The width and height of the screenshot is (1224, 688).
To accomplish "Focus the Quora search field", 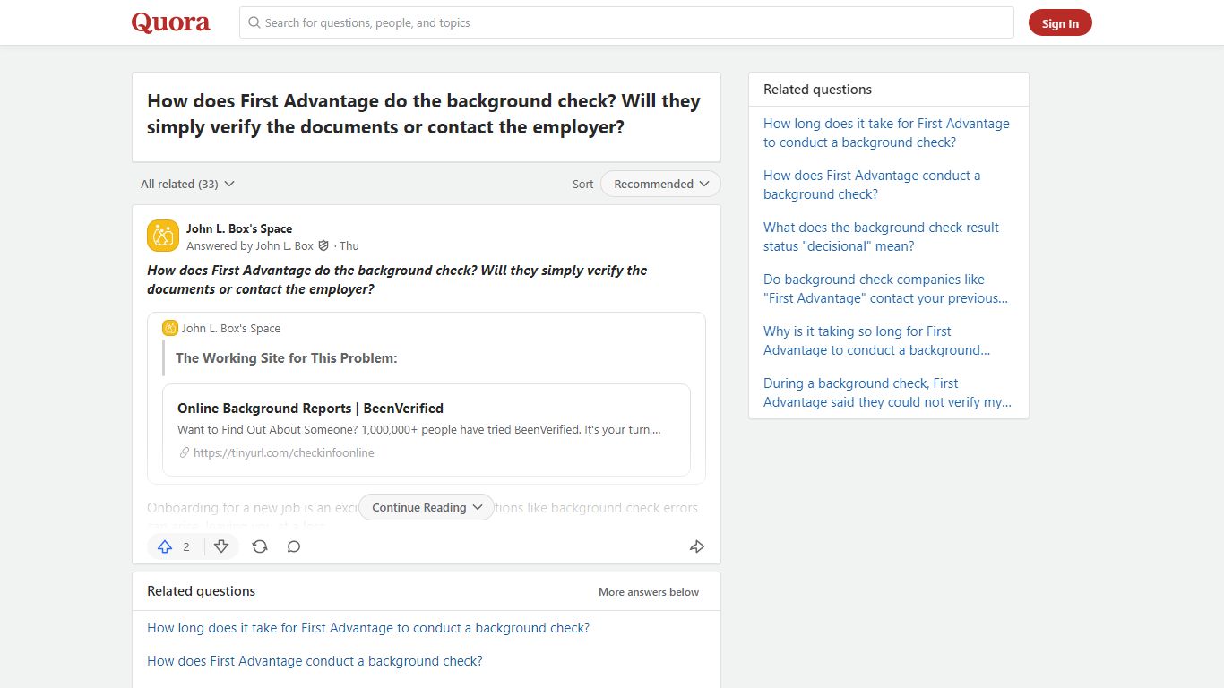I will (626, 22).
